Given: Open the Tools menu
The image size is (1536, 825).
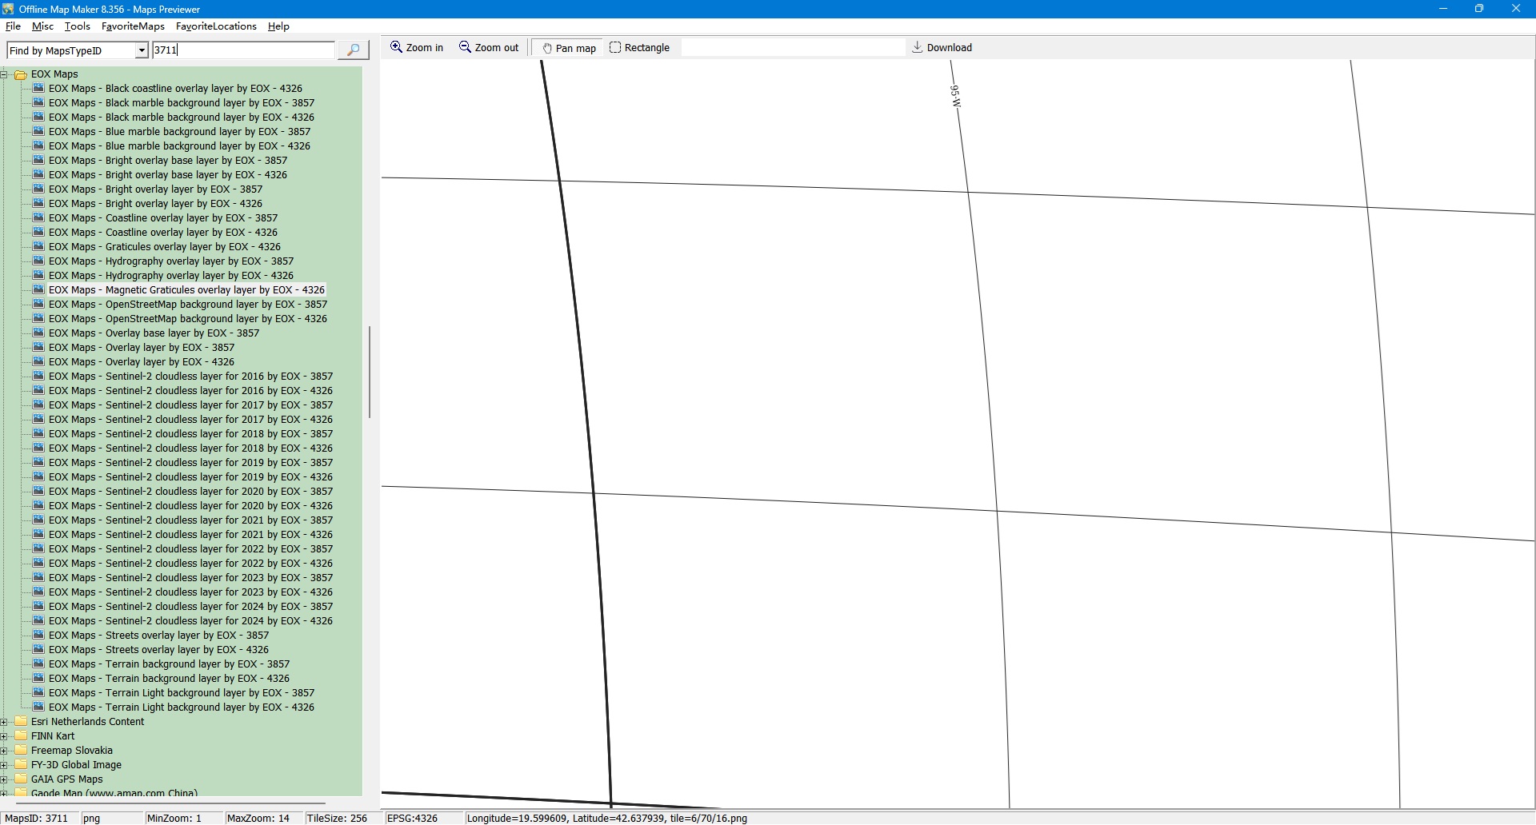Looking at the screenshot, I should 77,26.
